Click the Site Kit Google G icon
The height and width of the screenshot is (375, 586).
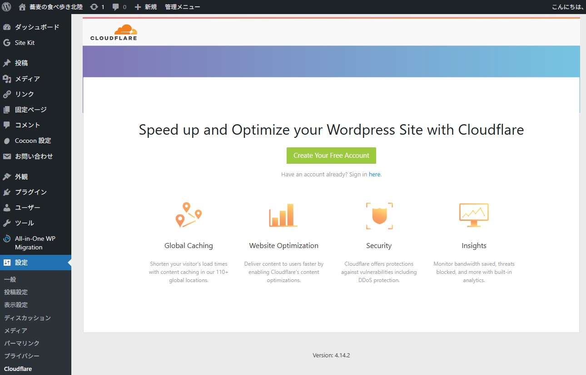[x=7, y=43]
